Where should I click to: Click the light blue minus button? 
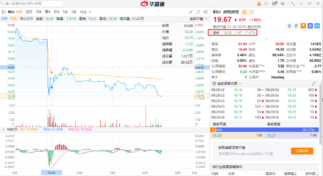[x=317, y=26]
